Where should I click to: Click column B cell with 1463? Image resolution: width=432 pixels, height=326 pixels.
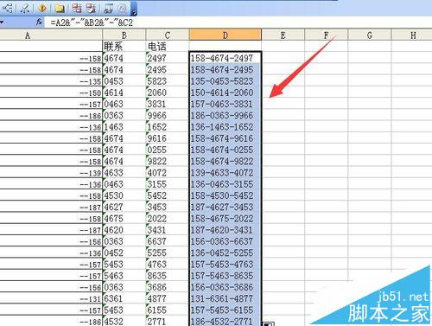tap(124, 127)
